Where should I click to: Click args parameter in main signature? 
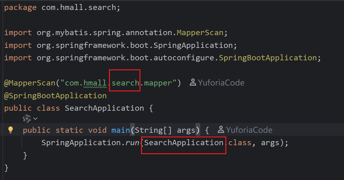pos(186,131)
